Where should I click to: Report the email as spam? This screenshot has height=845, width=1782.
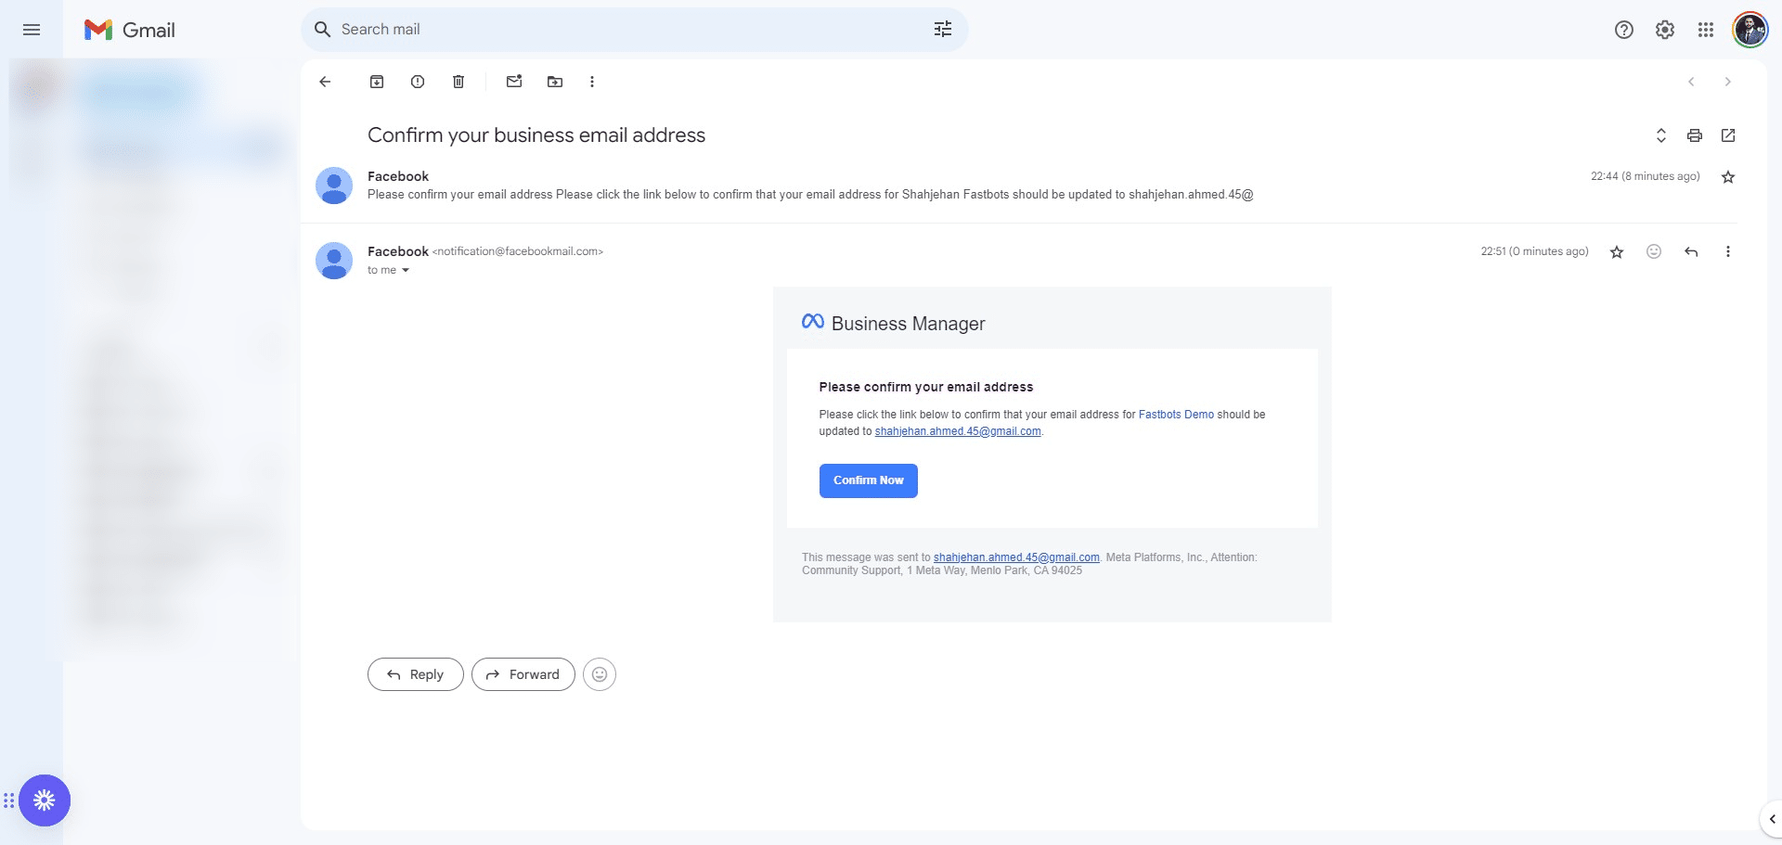[x=417, y=82]
